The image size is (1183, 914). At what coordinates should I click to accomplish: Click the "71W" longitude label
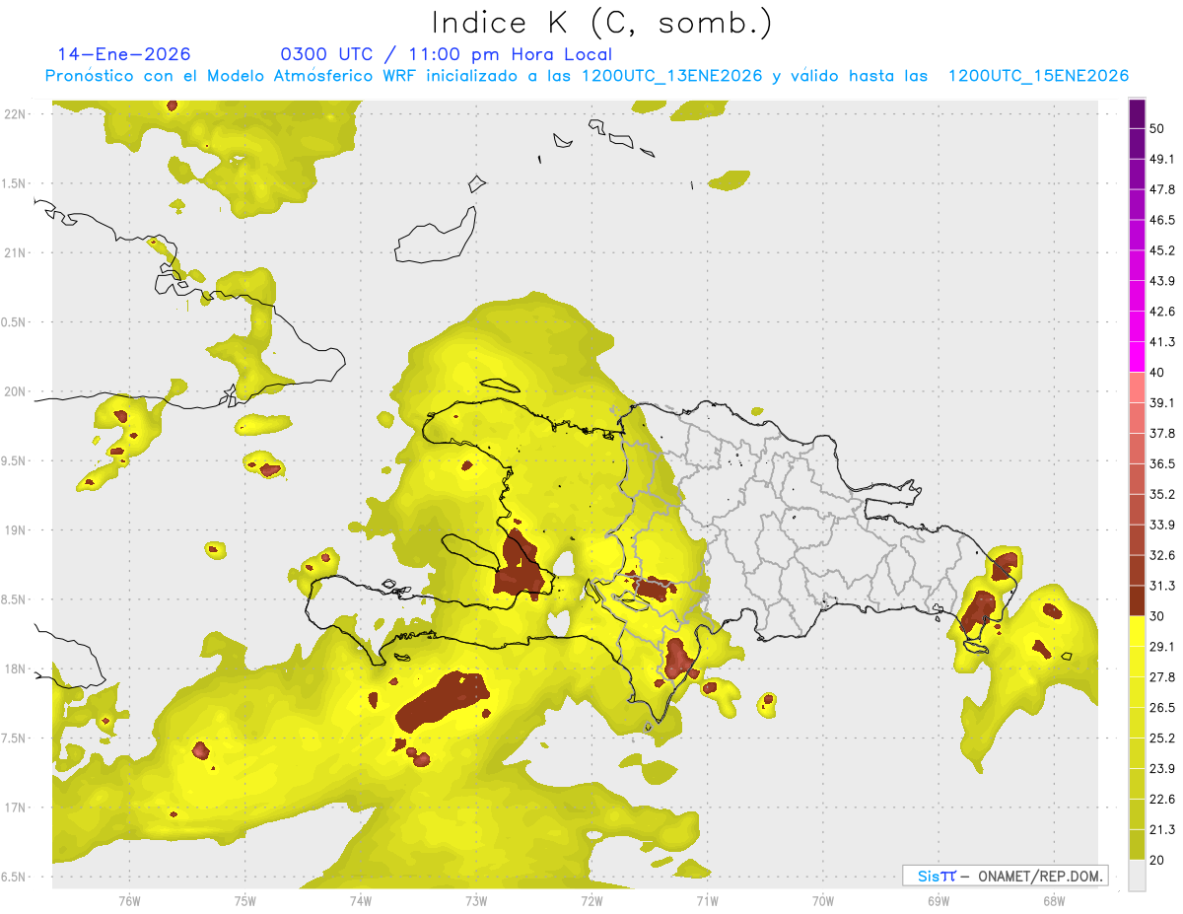[707, 900]
